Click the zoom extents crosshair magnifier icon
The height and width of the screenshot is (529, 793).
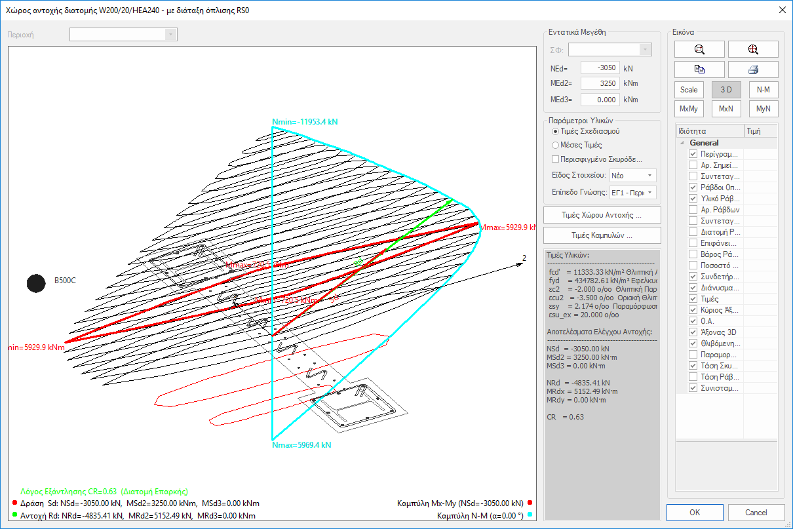point(753,49)
